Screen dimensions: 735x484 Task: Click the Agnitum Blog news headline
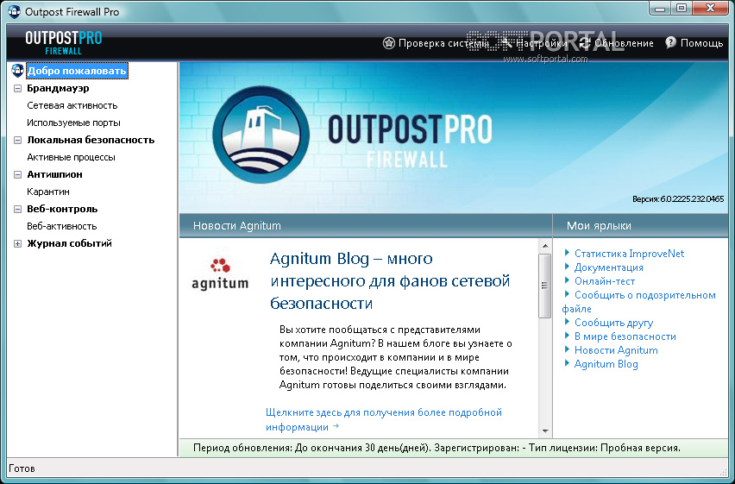pyautogui.click(x=390, y=281)
